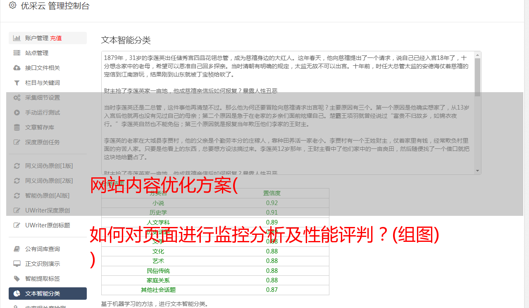Image resolution: width=529 pixels, height=308 pixels.
Task: Click the cloud upload icon for 接口文件相关
Action: (x=17, y=68)
